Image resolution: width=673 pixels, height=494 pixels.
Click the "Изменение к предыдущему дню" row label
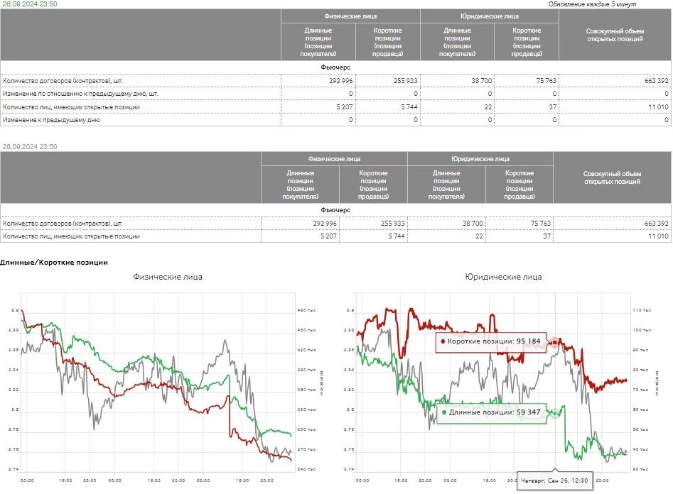click(51, 120)
